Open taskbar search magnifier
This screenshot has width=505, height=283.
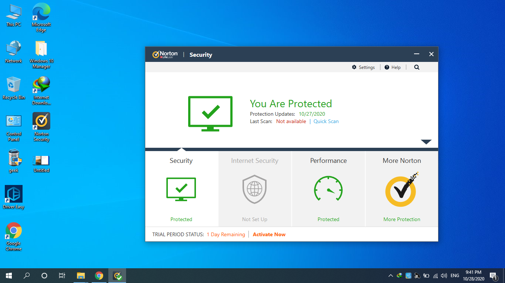27,276
